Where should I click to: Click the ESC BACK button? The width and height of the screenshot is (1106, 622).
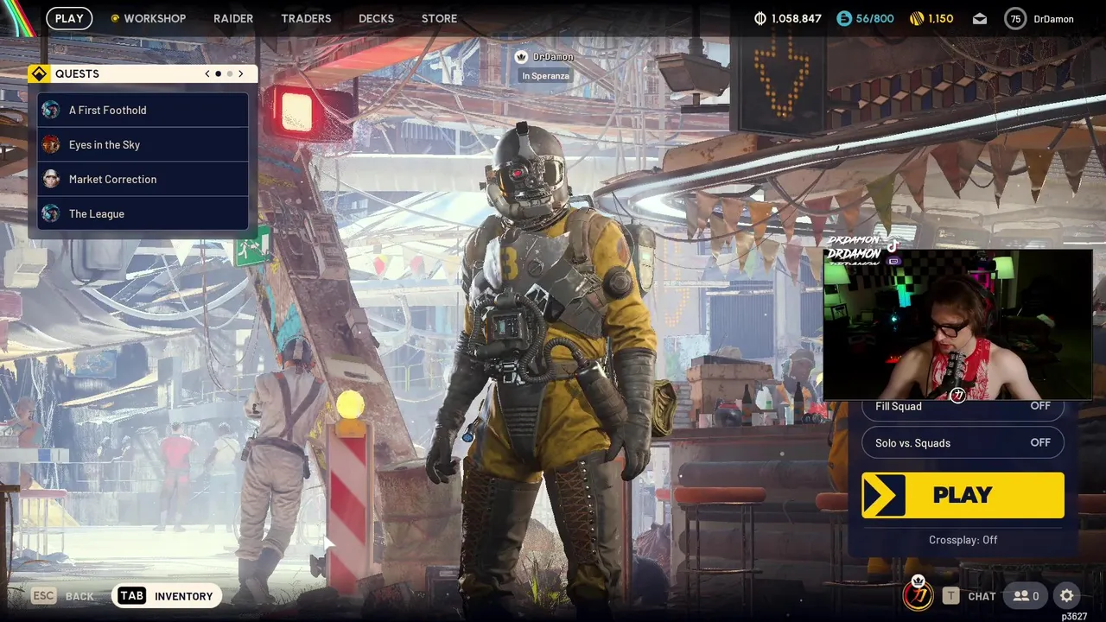pyautogui.click(x=63, y=596)
